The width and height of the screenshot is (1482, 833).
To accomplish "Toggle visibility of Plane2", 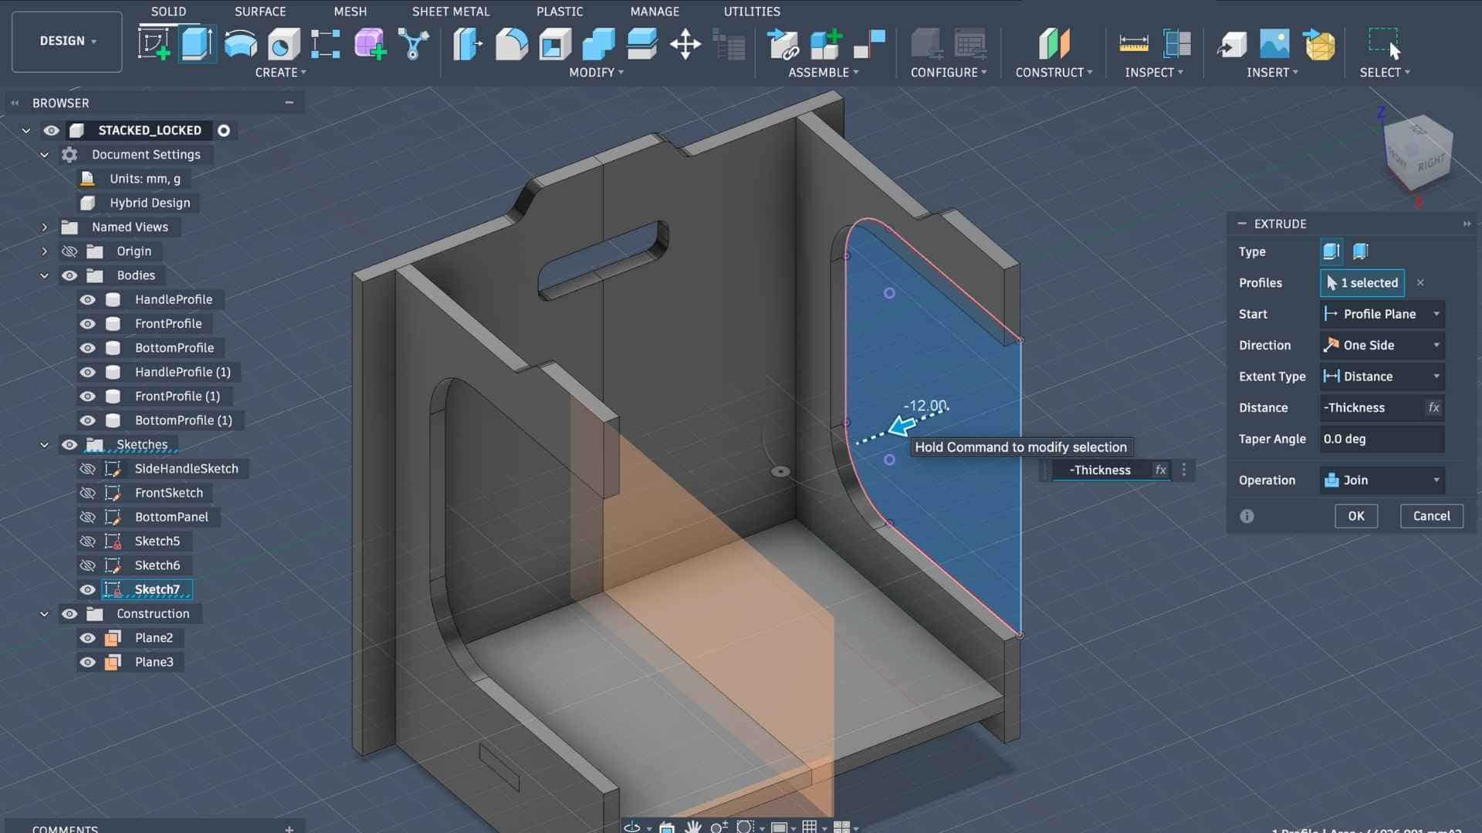I will pyautogui.click(x=88, y=638).
